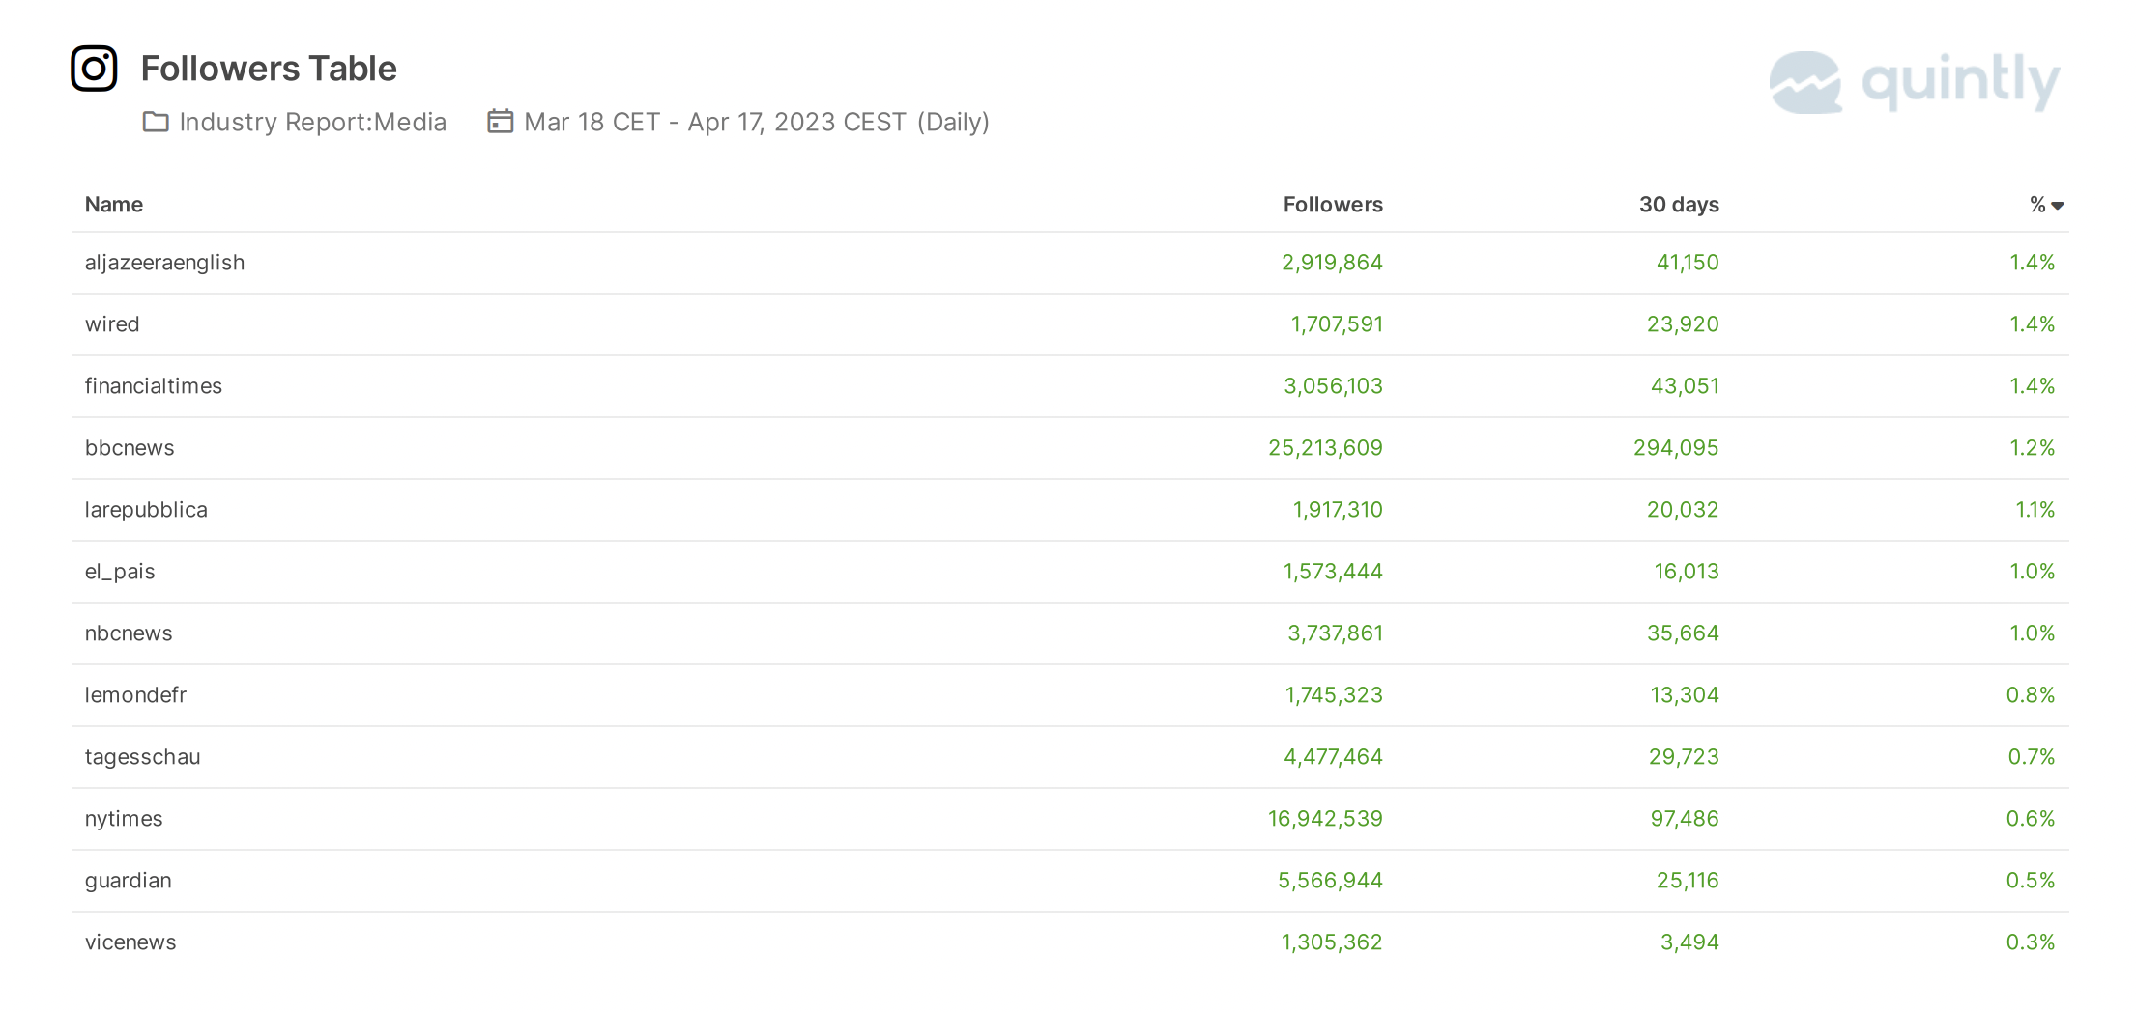Click the folder icon beside Industry Report
The image size is (2136, 1012).
click(x=156, y=122)
